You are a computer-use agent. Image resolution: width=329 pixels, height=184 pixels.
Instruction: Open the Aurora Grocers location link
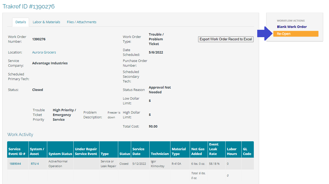coord(44,52)
